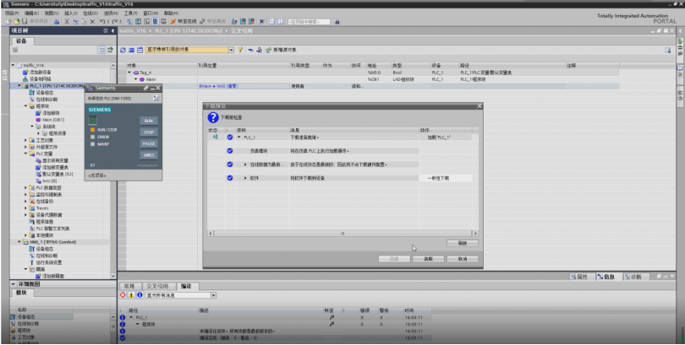Click the Accessible devices toolbar icon
Screen dimensions: 685x345
click(x=234, y=21)
